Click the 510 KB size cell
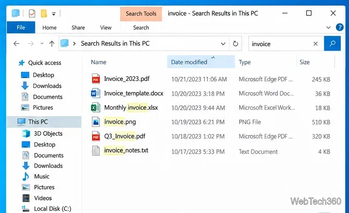The height and width of the screenshot is (213, 349). click(x=321, y=122)
